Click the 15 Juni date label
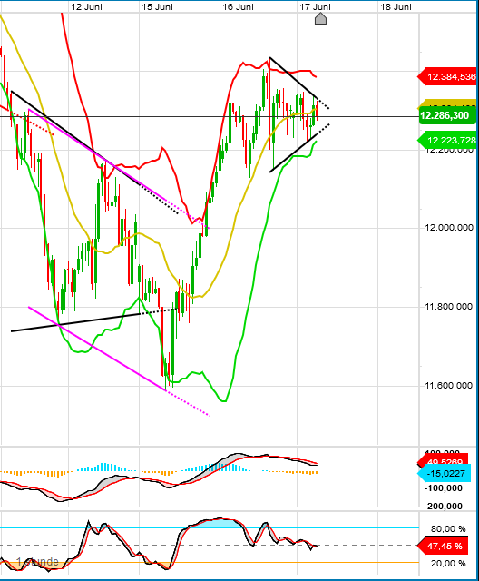Image resolution: width=479 pixels, height=581 pixels. click(157, 6)
